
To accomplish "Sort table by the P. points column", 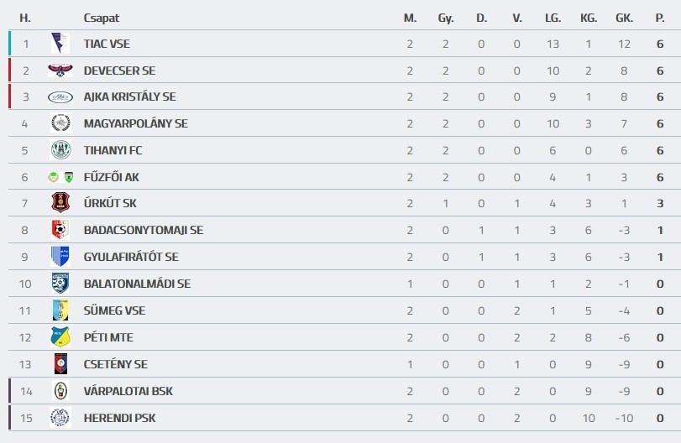I will click(x=660, y=18).
